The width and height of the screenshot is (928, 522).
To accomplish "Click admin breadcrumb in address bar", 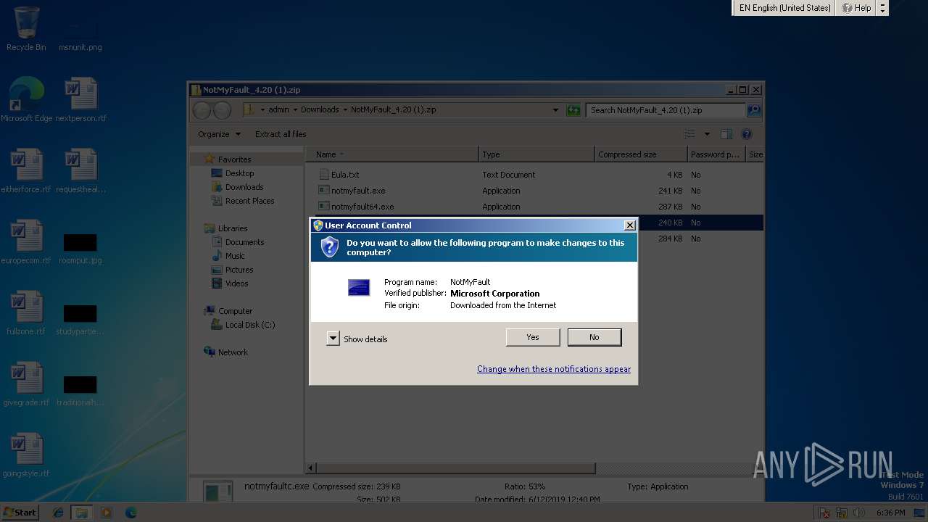I will [278, 110].
